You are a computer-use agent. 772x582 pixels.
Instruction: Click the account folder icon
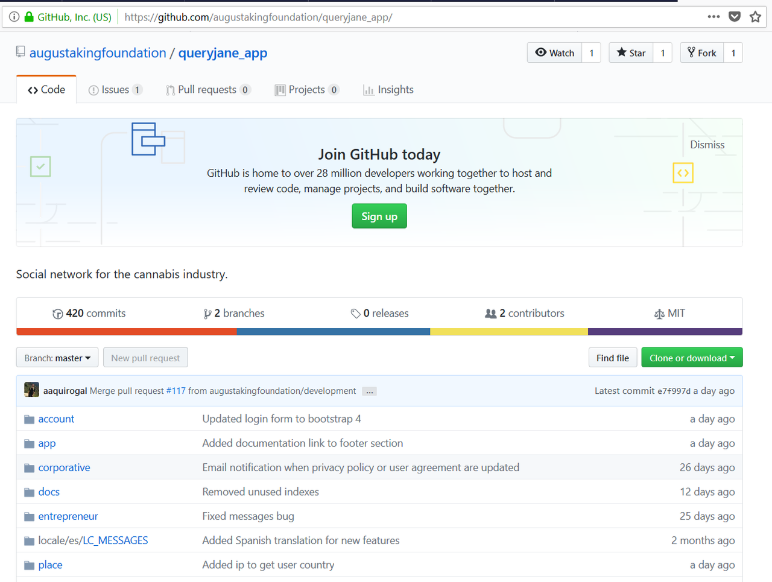click(x=29, y=419)
